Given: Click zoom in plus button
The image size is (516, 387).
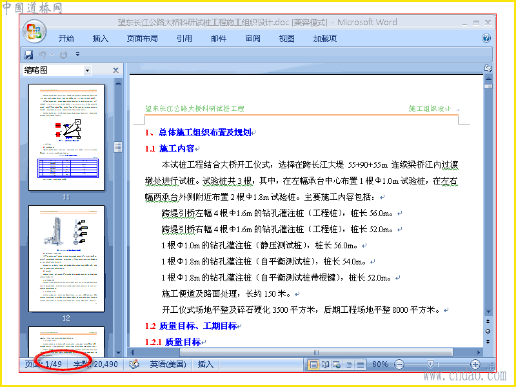Looking at the screenshot, I should pos(475,364).
